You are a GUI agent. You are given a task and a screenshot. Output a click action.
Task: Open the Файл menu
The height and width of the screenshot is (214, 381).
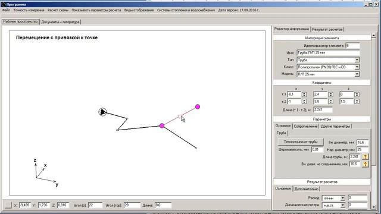pyautogui.click(x=6, y=10)
